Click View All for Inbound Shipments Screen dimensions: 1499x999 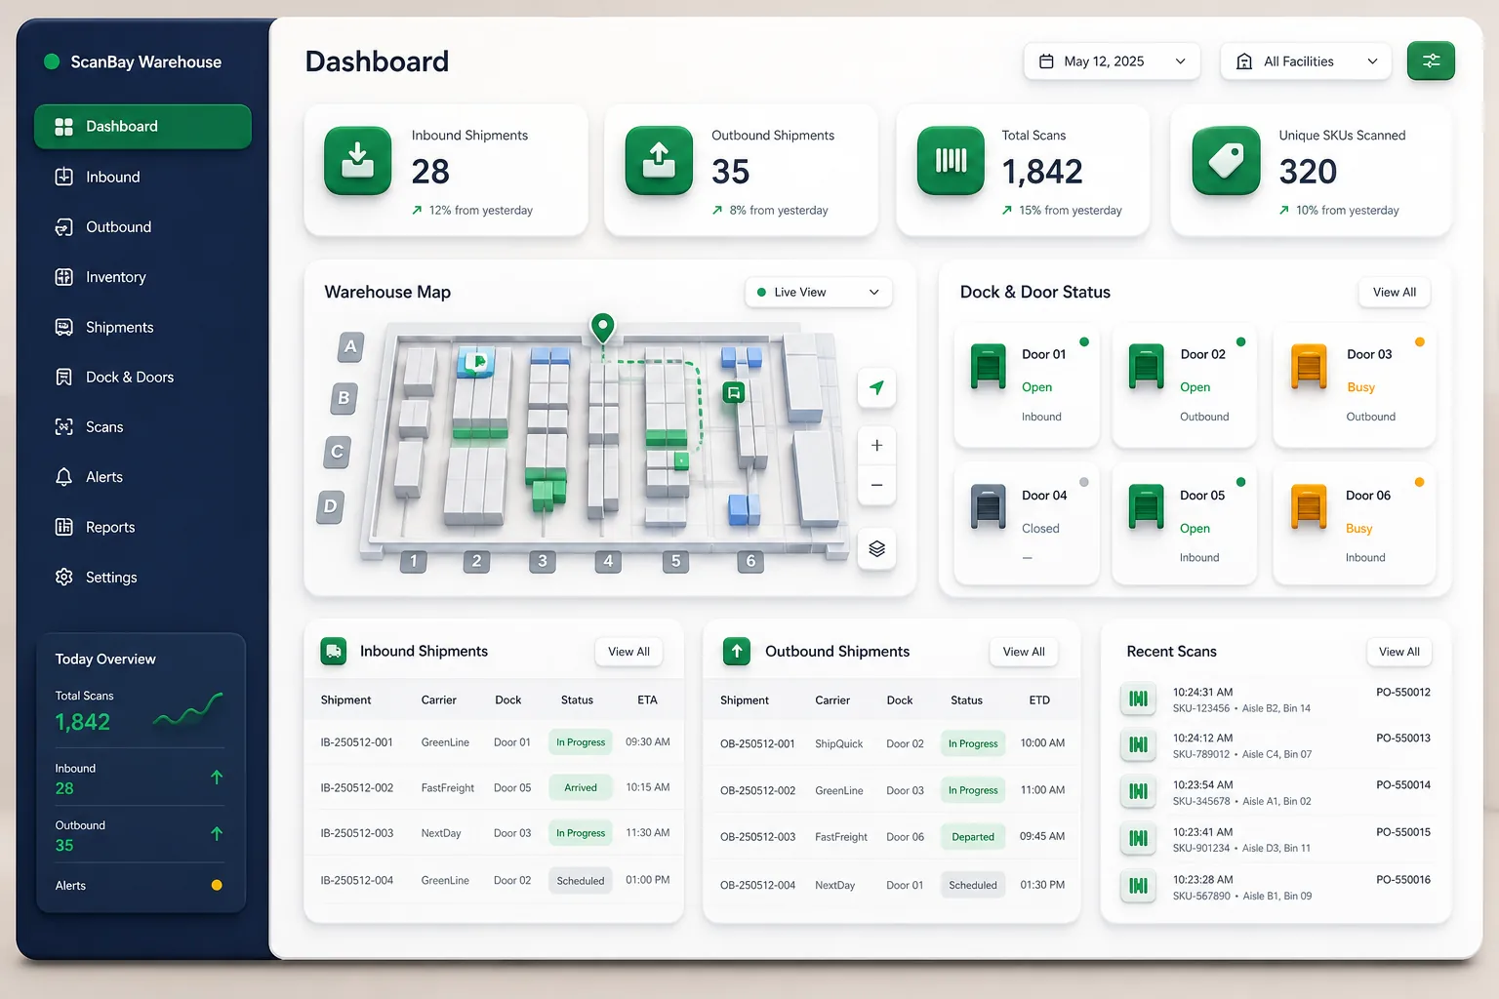tap(628, 652)
